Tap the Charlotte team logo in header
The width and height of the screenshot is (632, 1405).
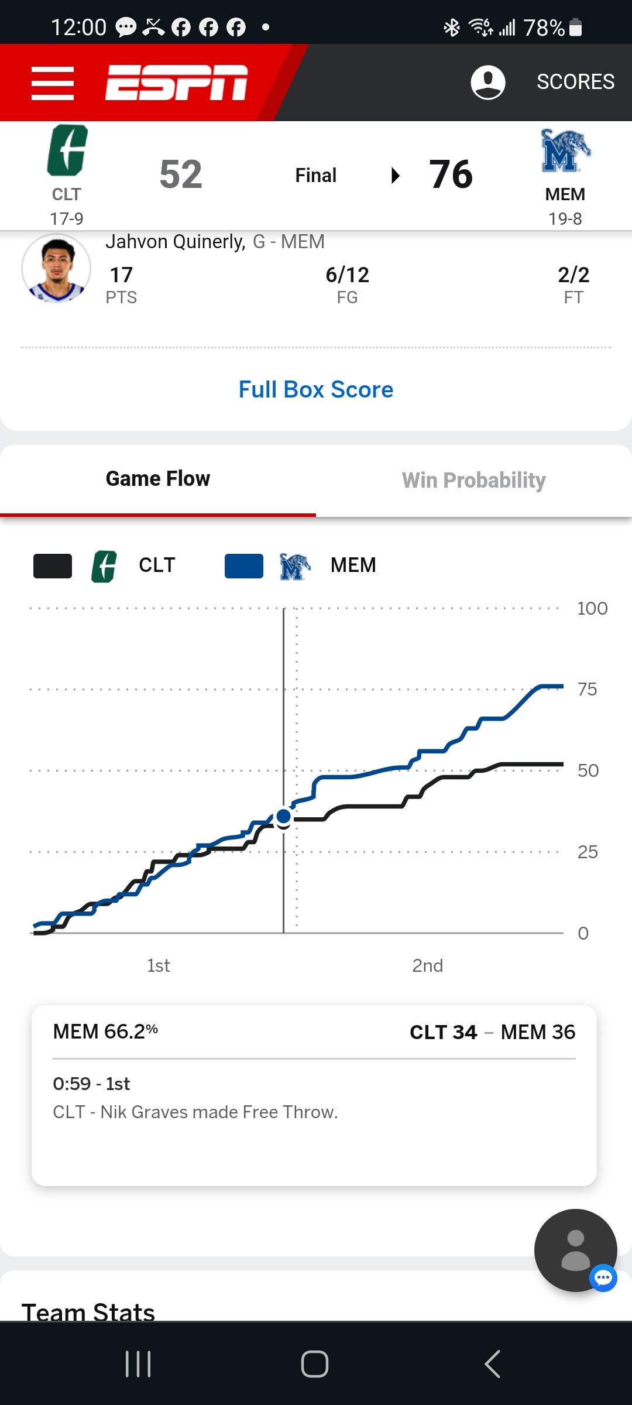[x=67, y=150]
